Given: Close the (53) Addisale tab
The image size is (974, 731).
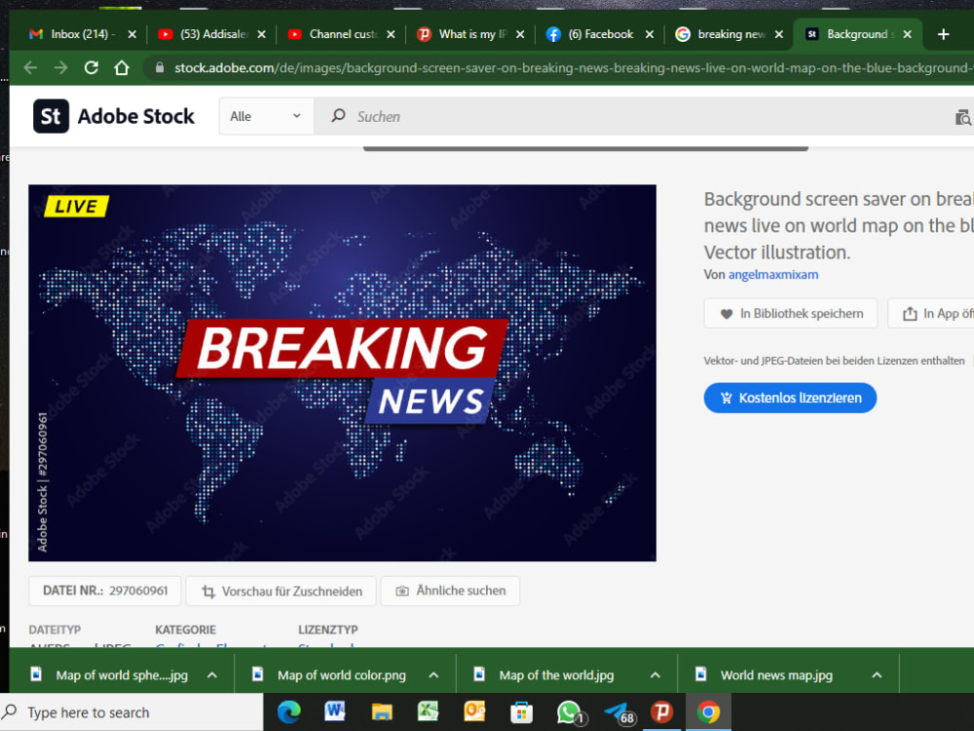Looking at the screenshot, I should click(x=261, y=34).
